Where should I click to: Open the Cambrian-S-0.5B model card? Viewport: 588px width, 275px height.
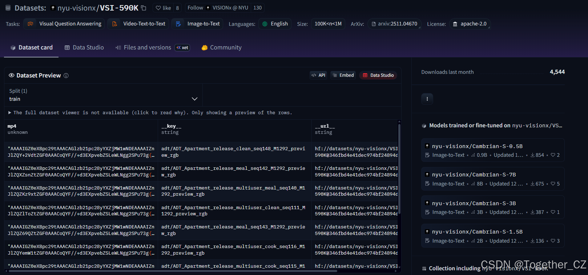click(x=493, y=150)
